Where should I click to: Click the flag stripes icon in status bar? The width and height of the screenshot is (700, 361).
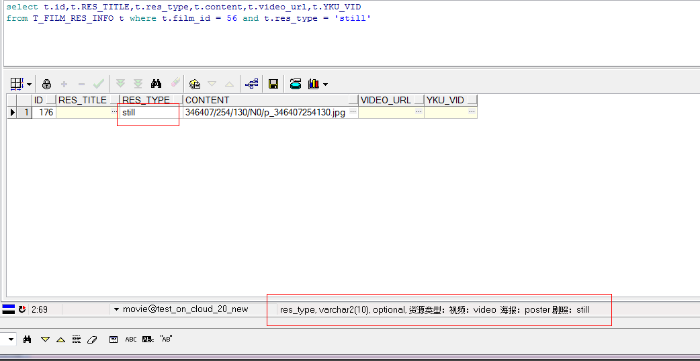[x=8, y=309]
